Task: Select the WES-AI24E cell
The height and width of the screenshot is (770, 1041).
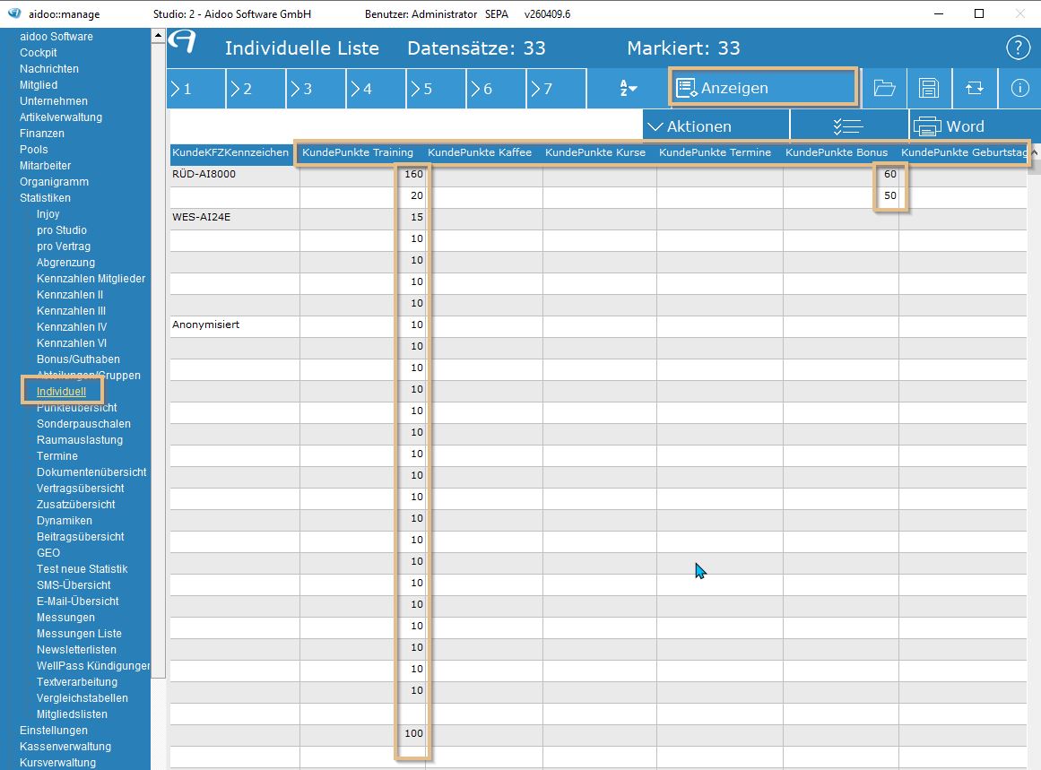Action: click(235, 218)
